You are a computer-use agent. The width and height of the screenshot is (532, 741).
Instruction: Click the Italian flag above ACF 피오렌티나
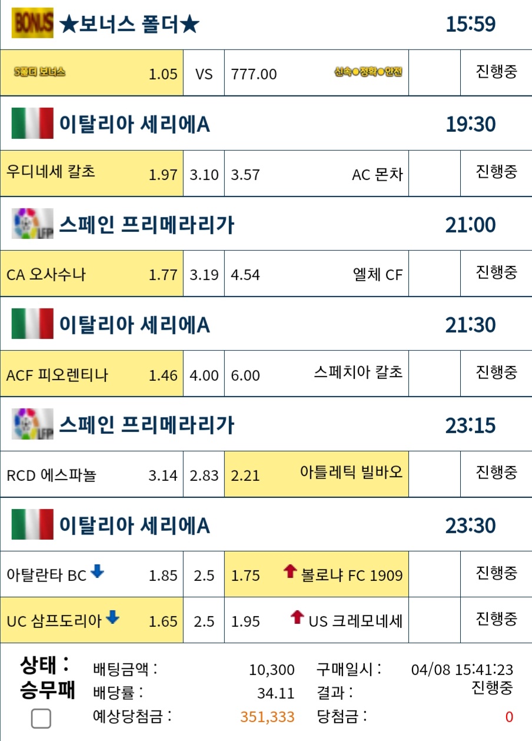point(32,324)
